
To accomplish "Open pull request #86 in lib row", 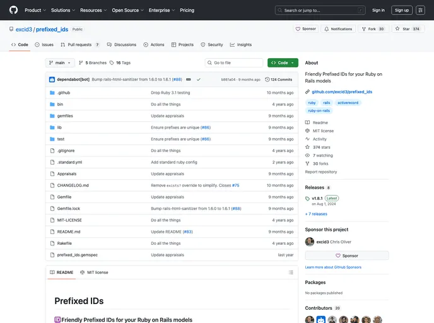I will coord(206,127).
